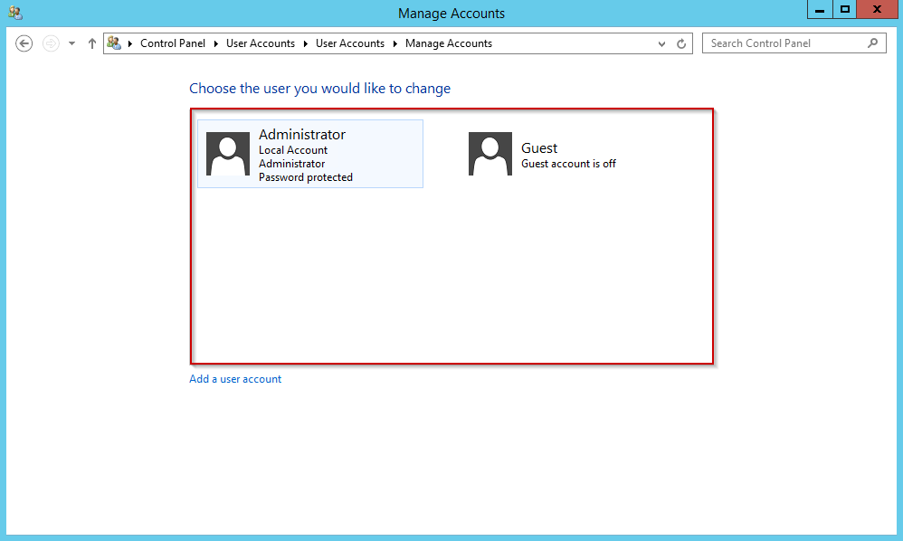Expand the address bar dropdown chevron
This screenshot has height=541, width=903.
click(661, 43)
